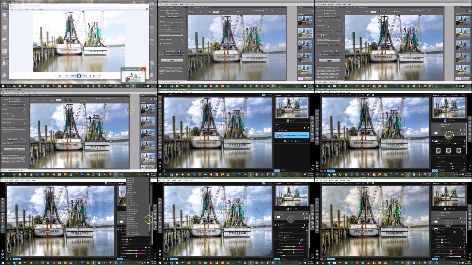
Task: Go to next image in Photo Viewer
Action: pos(84,76)
